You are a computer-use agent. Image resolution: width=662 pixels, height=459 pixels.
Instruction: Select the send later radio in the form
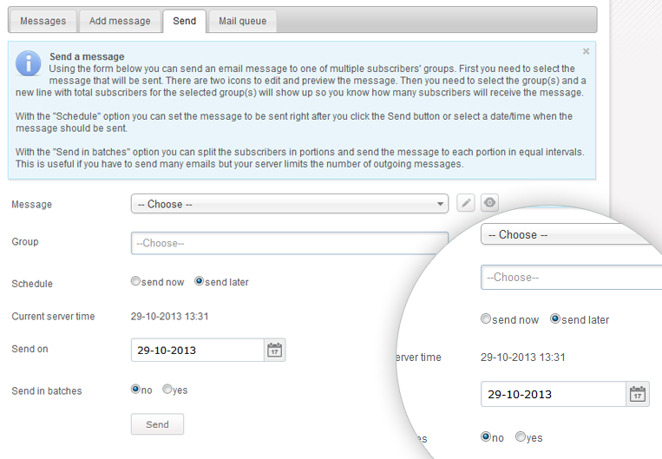pyautogui.click(x=199, y=281)
